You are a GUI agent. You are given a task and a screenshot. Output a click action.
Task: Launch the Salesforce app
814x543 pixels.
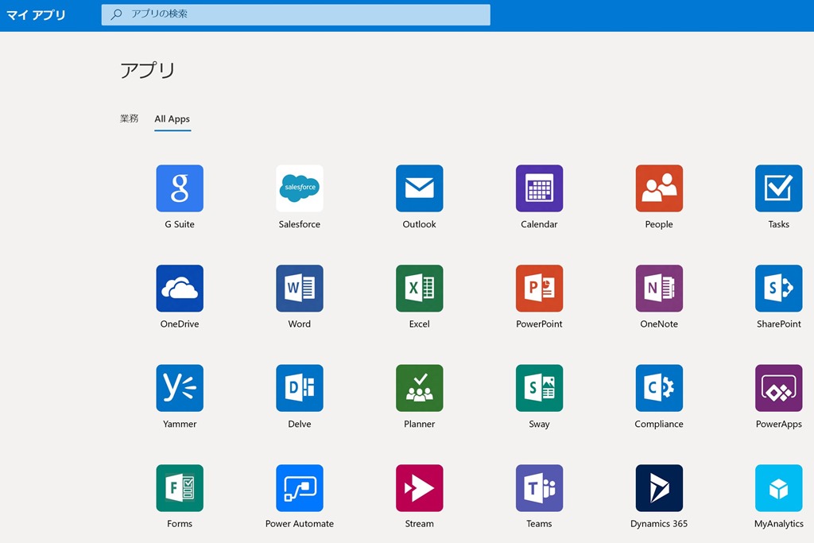coord(299,188)
